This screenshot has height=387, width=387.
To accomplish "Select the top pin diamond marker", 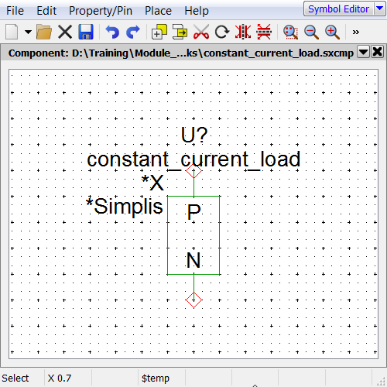I will point(193,170).
